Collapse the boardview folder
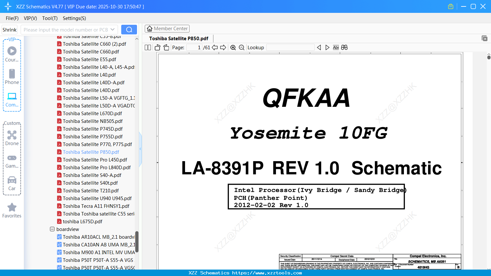Image resolution: width=491 pixels, height=276 pixels. (x=52, y=229)
